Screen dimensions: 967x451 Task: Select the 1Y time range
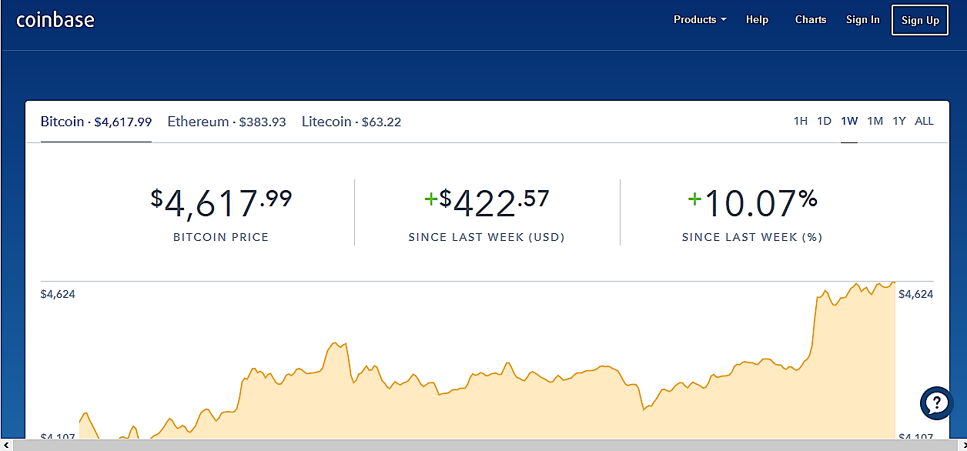click(899, 121)
